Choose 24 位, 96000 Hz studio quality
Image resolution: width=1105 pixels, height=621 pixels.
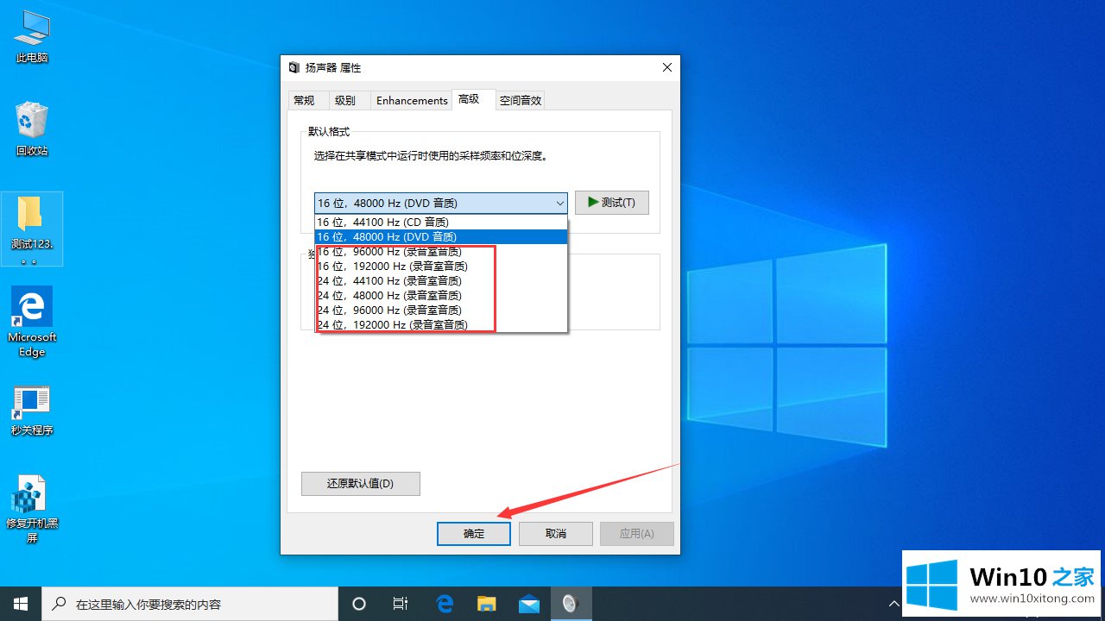coord(441,310)
